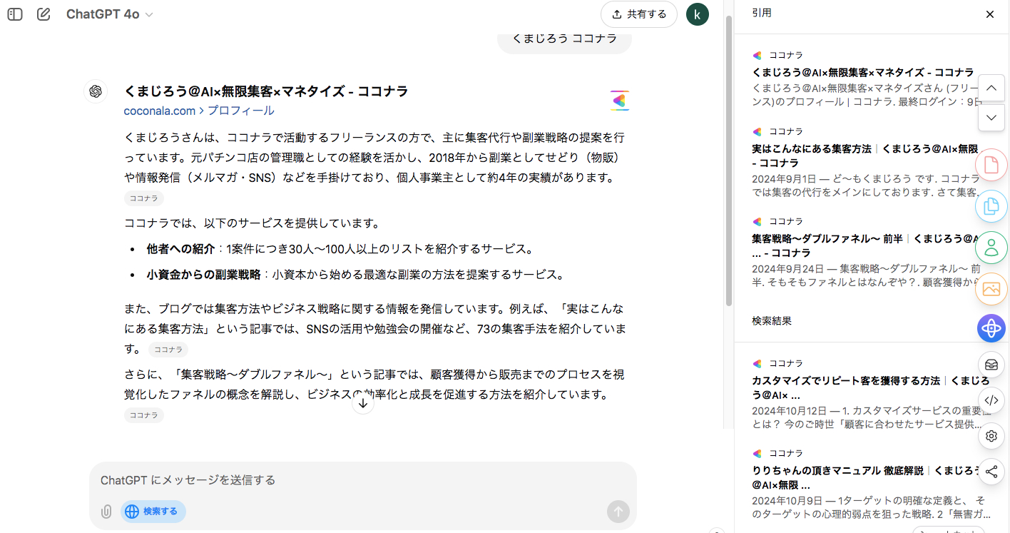1010x533 pixels.
Task: Click the blue copy pages icon
Action: tap(991, 206)
